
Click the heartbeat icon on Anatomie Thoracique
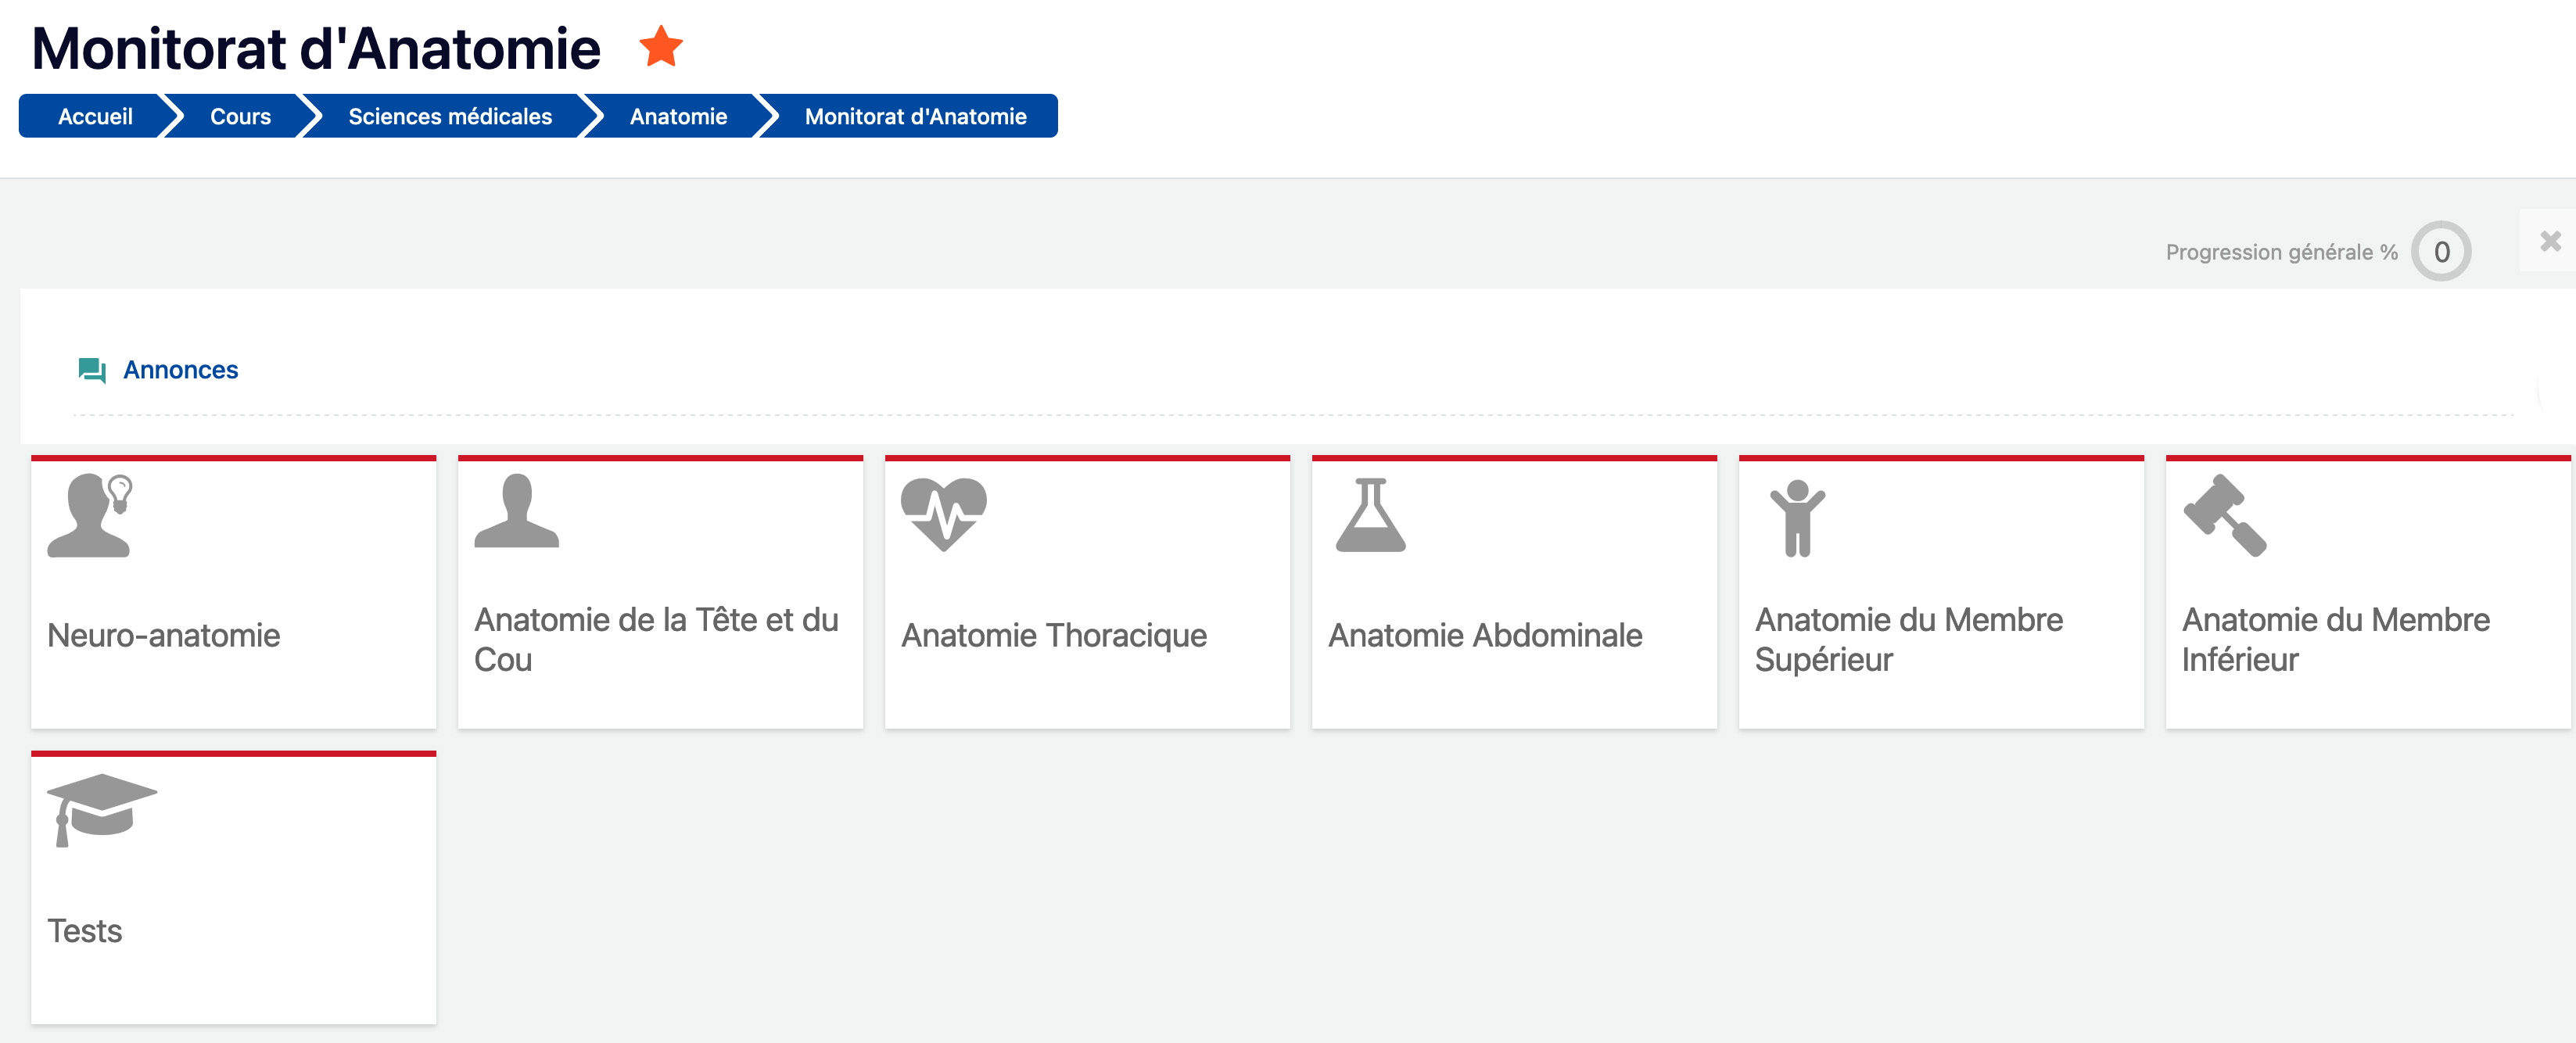943,513
